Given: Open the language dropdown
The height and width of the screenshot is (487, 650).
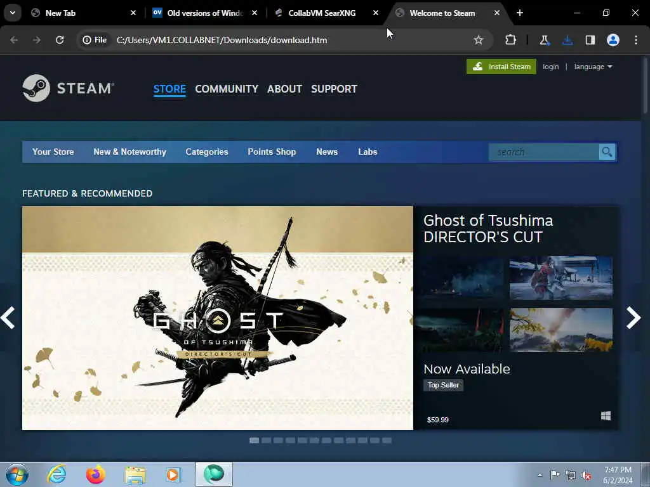Looking at the screenshot, I should 593,67.
